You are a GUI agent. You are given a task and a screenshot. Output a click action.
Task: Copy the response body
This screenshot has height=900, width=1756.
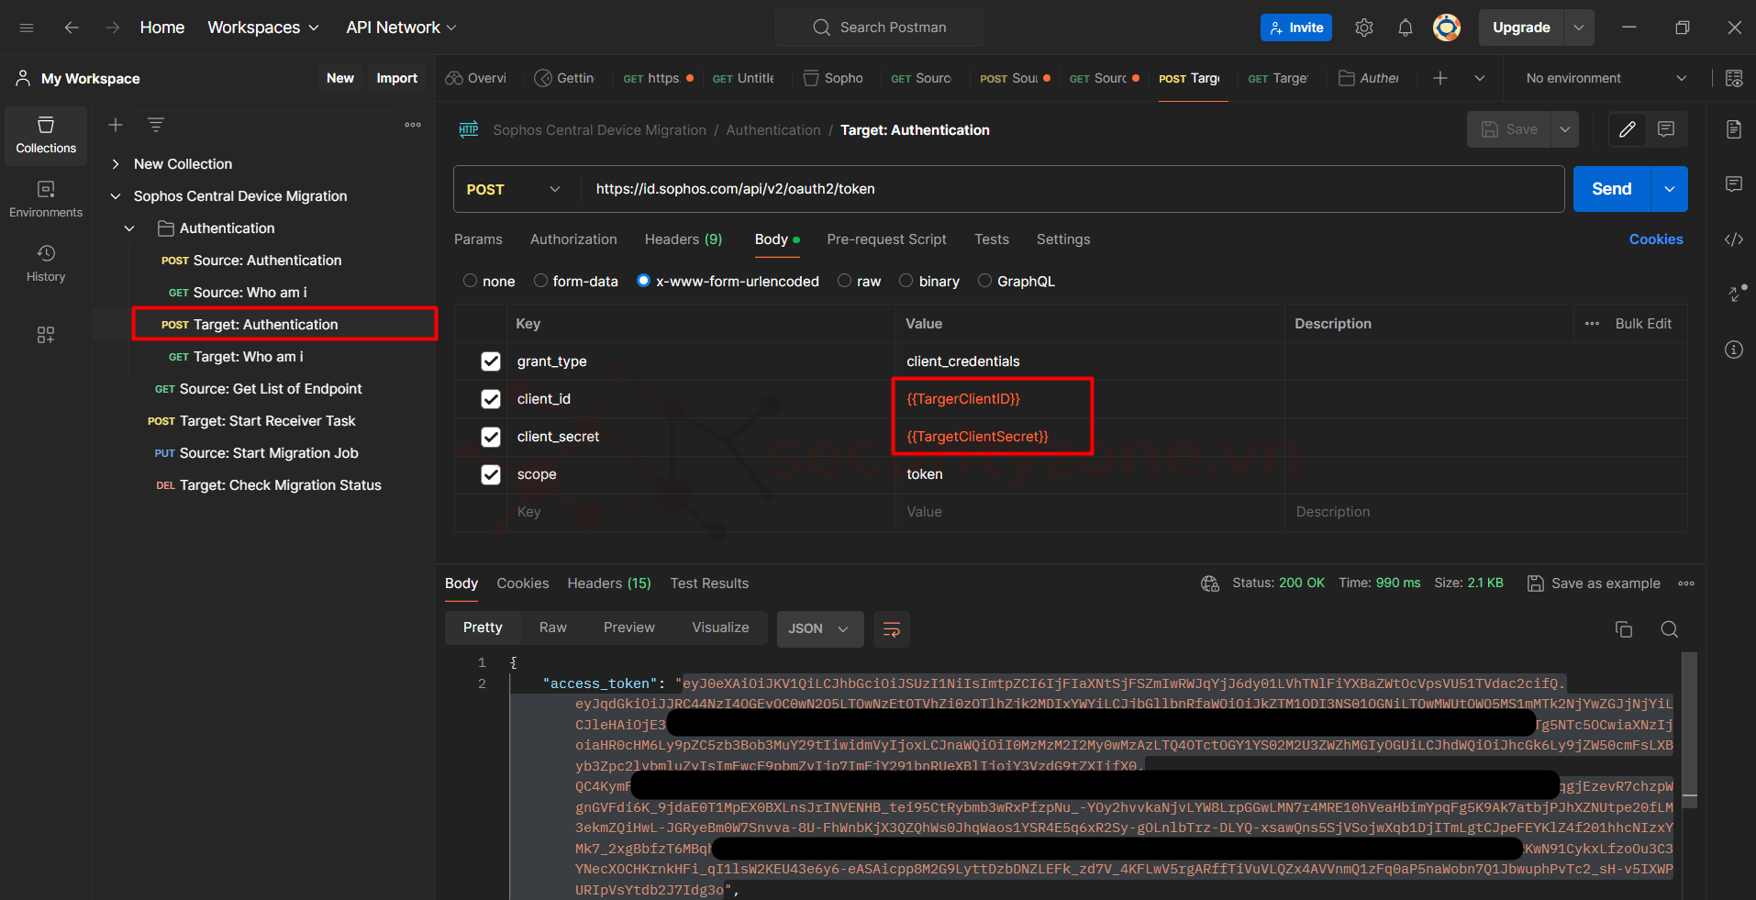[x=1624, y=629]
